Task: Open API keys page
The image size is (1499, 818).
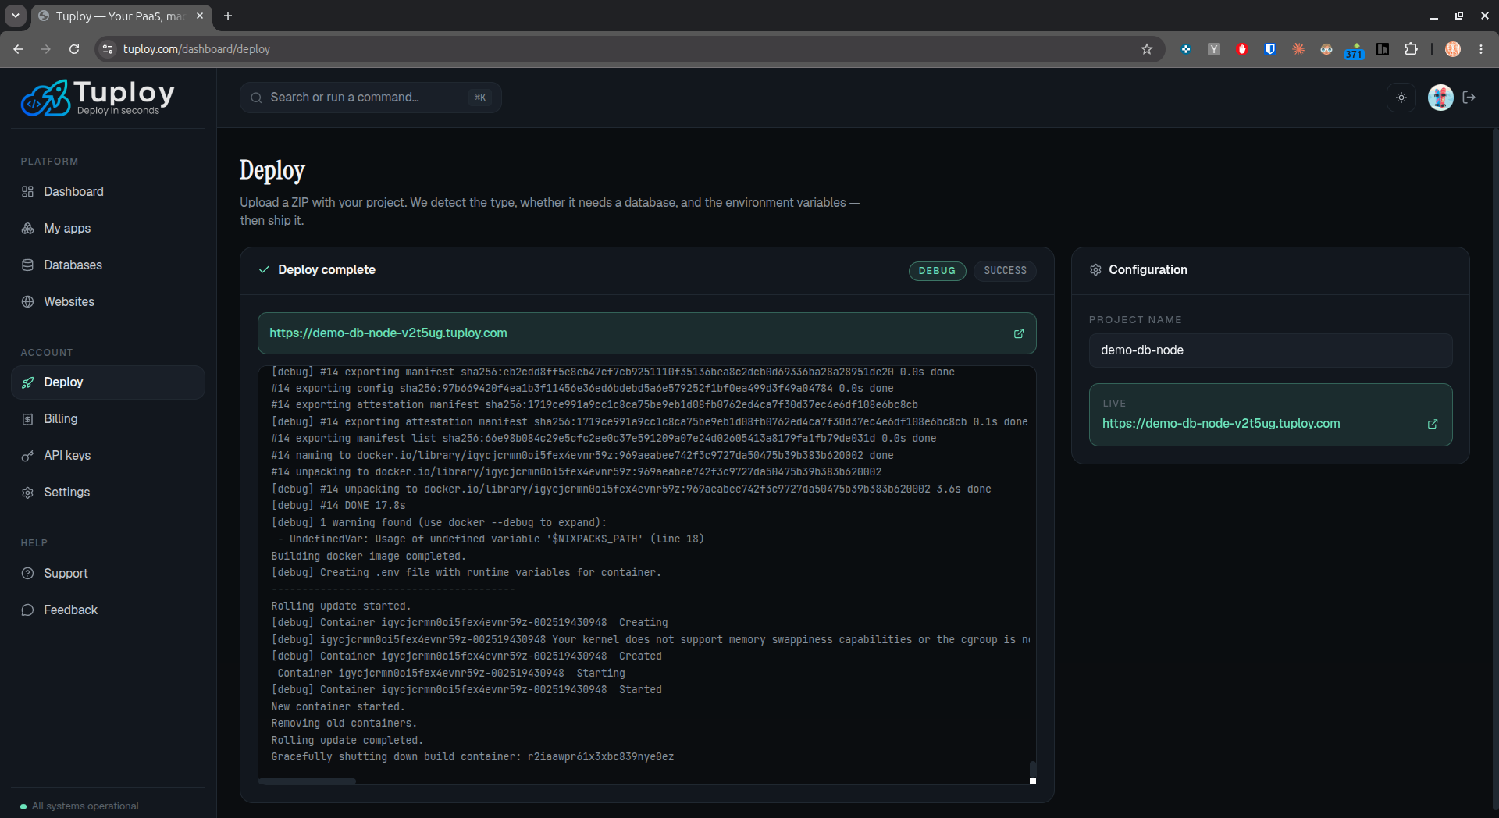Action: (x=108, y=456)
